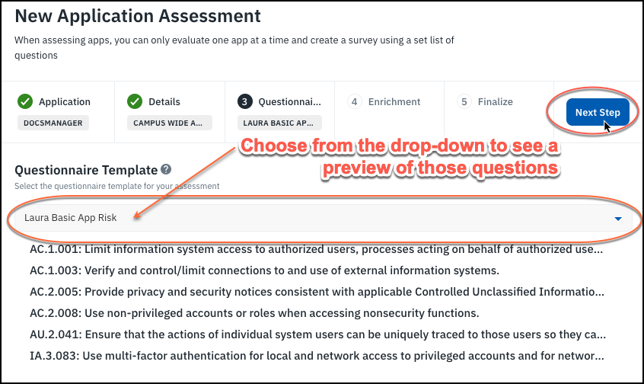This screenshot has width=644, height=384.
Task: Go to the Details step tab
Action: coord(164,101)
